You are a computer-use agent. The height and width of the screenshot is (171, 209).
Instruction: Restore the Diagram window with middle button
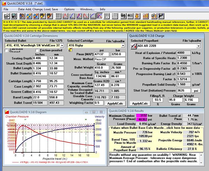(94, 112)
